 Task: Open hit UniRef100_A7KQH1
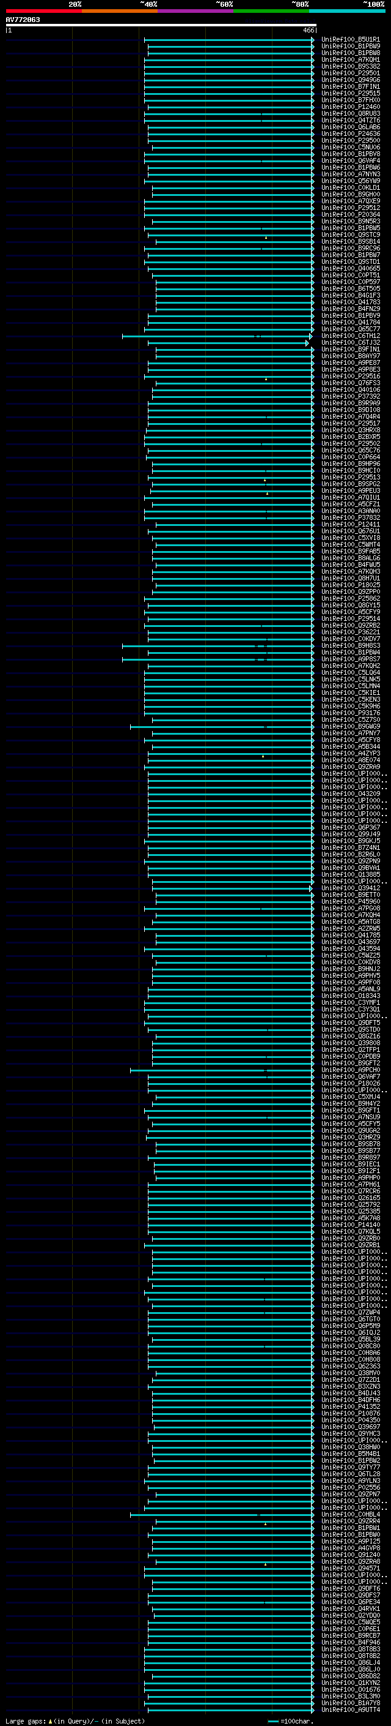350,60
